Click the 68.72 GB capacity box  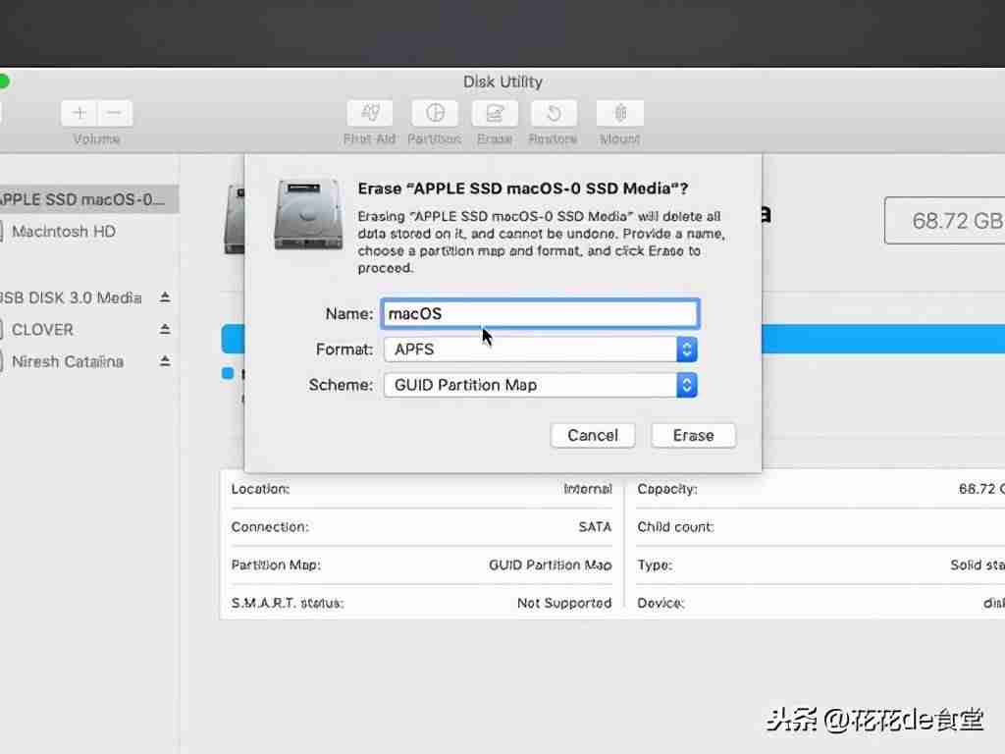[x=945, y=221]
